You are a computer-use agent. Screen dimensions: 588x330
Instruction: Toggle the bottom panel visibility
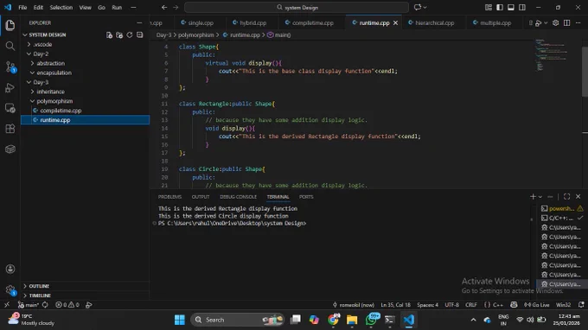(x=511, y=7)
